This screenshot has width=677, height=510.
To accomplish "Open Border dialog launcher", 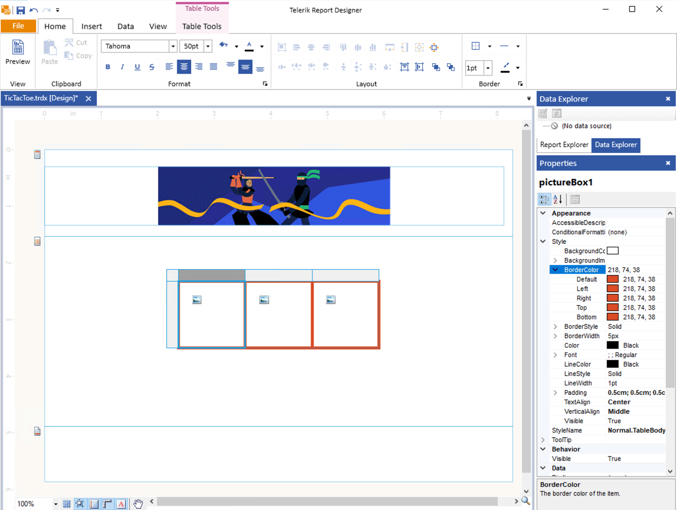I will point(520,84).
